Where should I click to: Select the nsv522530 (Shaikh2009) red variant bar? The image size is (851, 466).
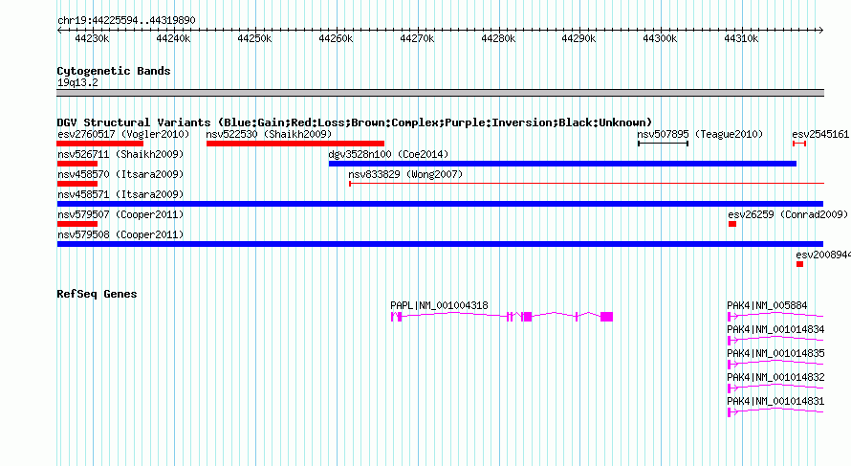[x=295, y=144]
